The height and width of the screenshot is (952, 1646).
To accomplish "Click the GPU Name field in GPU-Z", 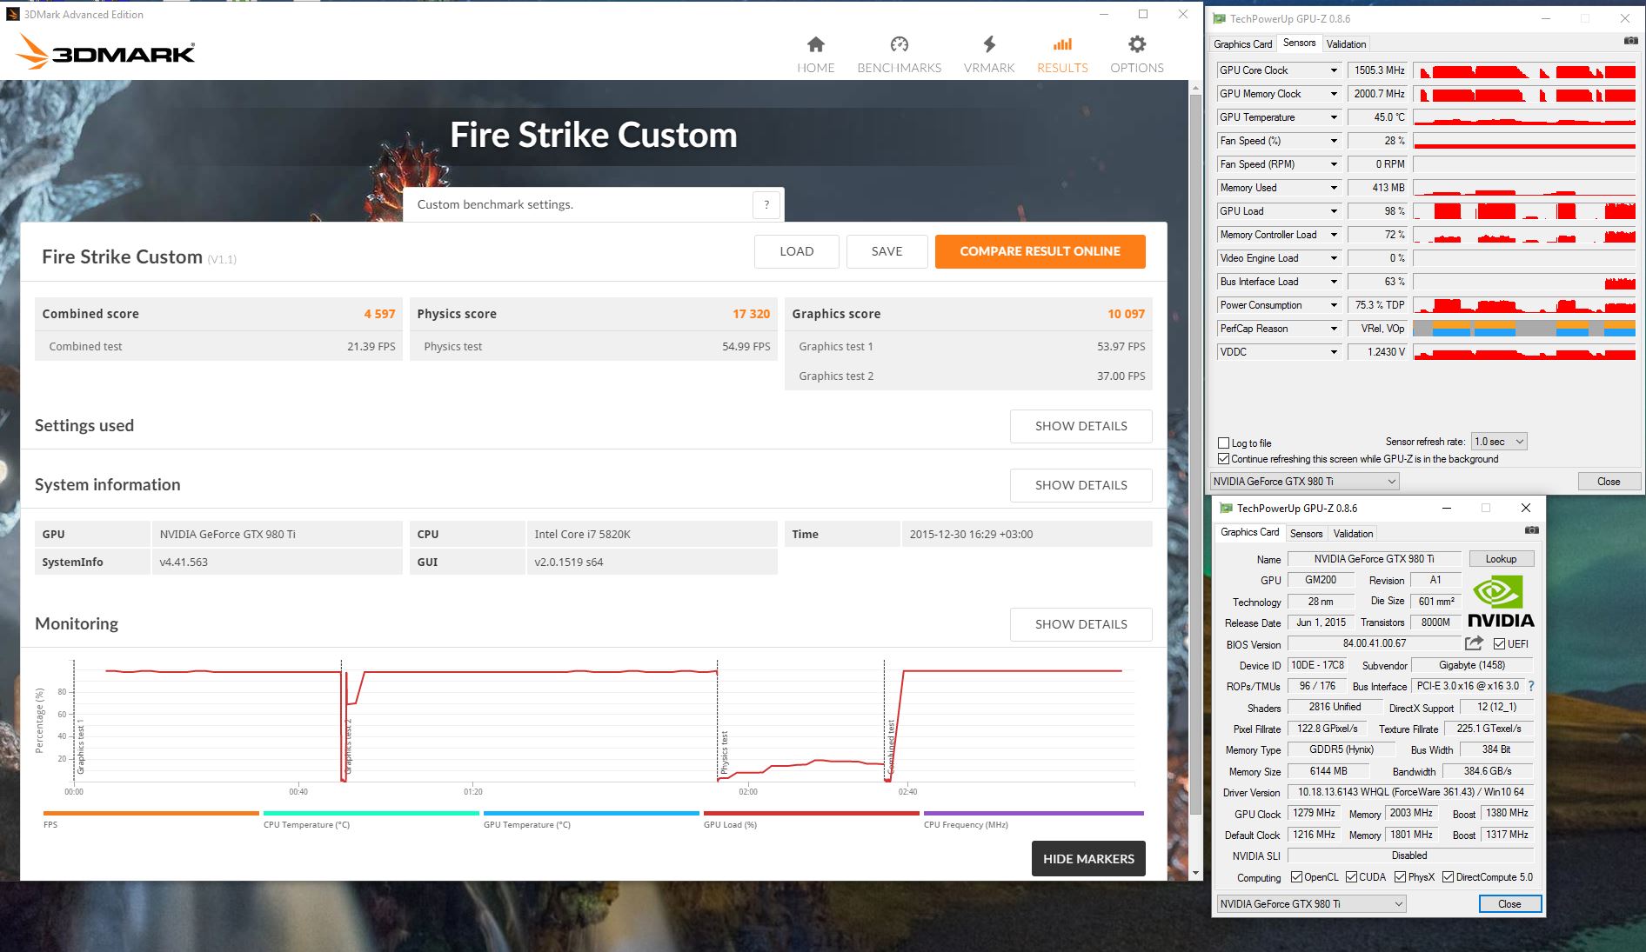I will tap(1374, 559).
